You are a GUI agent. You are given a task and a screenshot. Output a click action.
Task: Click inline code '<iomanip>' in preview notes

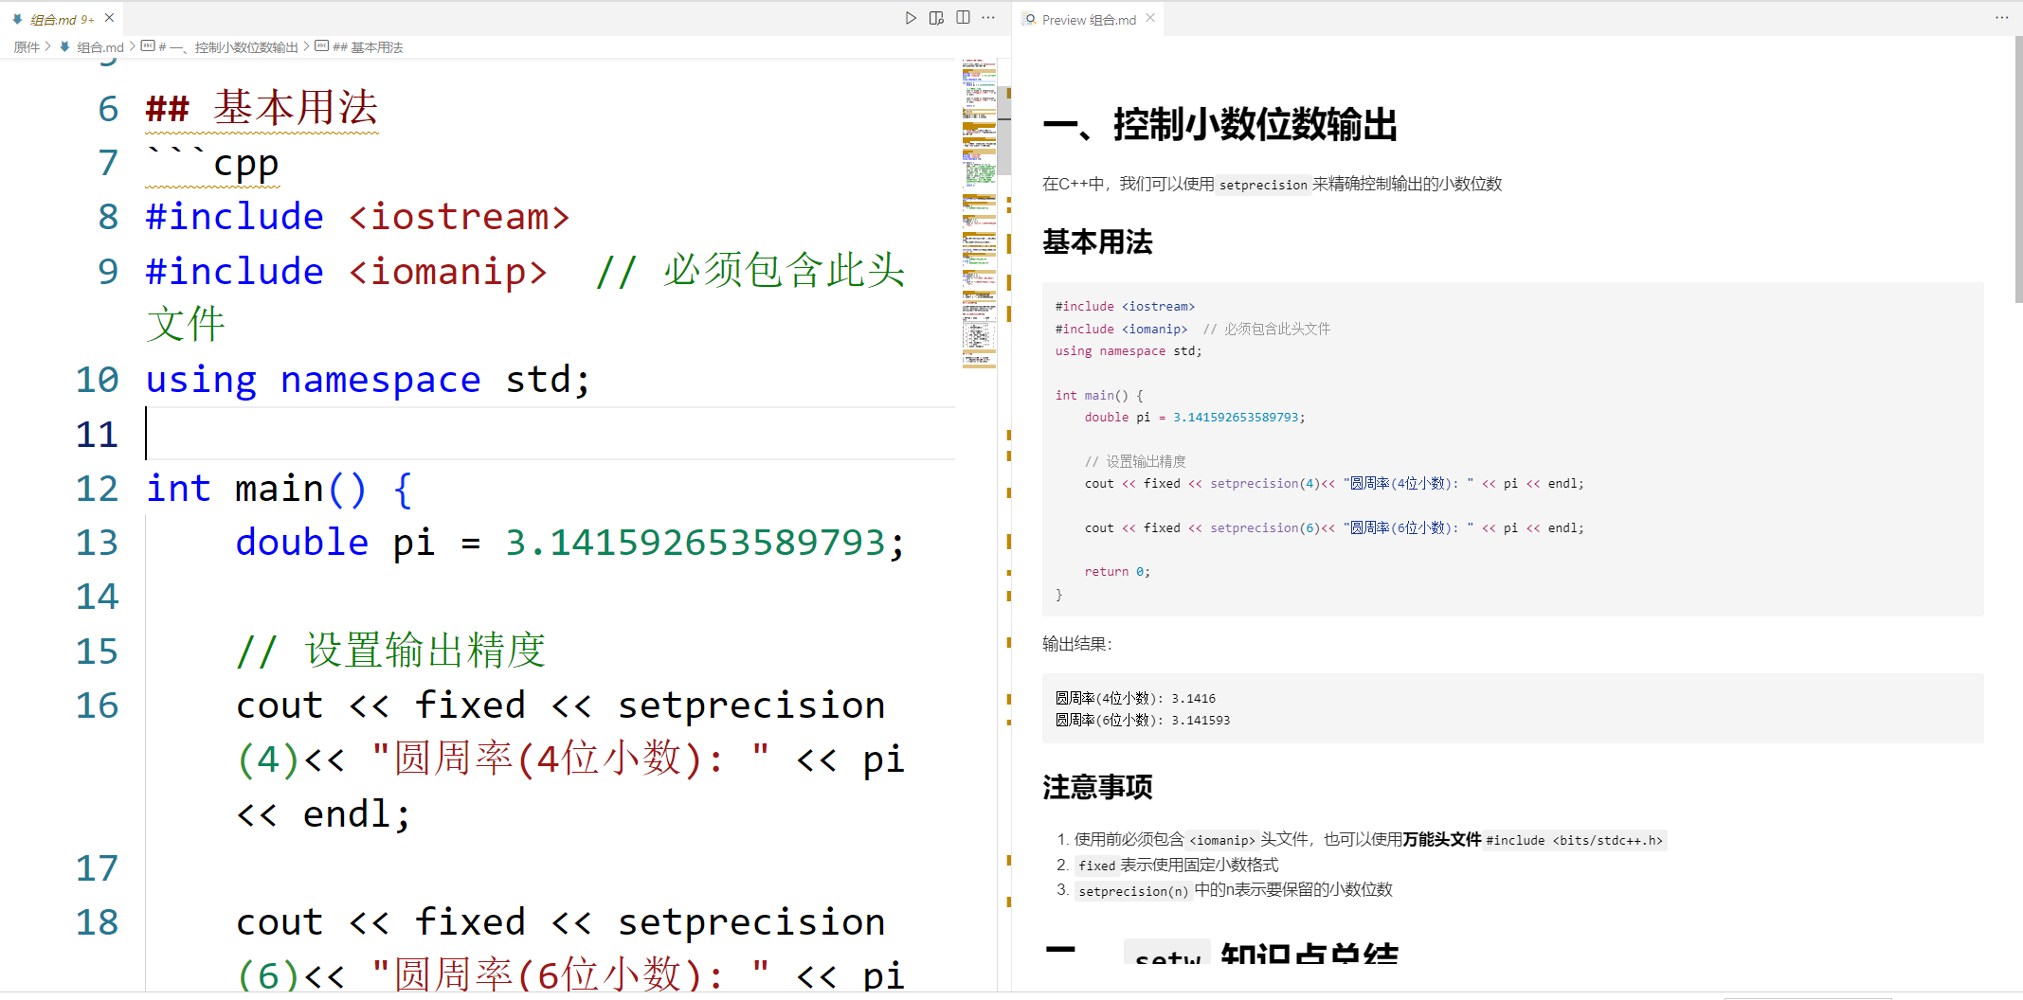click(1221, 840)
